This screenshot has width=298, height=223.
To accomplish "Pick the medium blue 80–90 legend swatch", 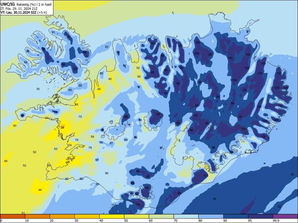I will [x=211, y=216].
